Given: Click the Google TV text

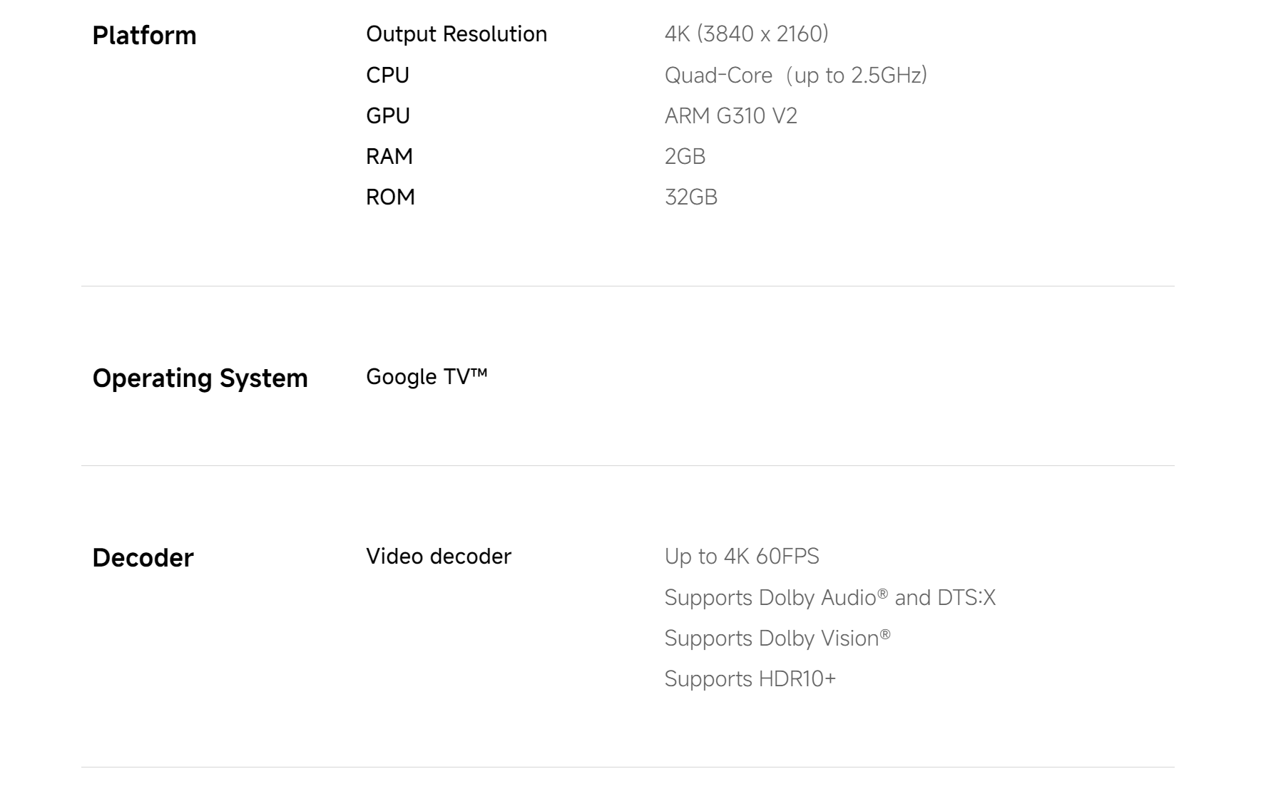Looking at the screenshot, I should [x=426, y=376].
